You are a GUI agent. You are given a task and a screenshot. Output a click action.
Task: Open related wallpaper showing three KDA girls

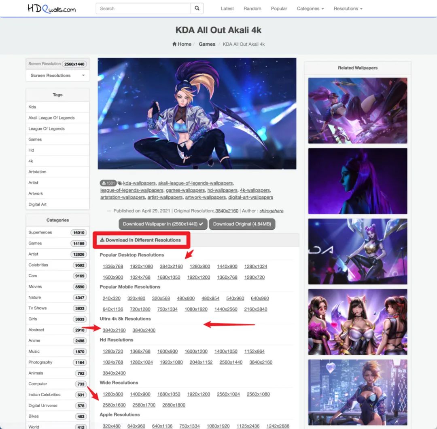point(358,322)
